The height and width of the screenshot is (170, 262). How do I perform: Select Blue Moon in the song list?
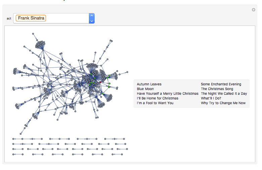click(145, 89)
